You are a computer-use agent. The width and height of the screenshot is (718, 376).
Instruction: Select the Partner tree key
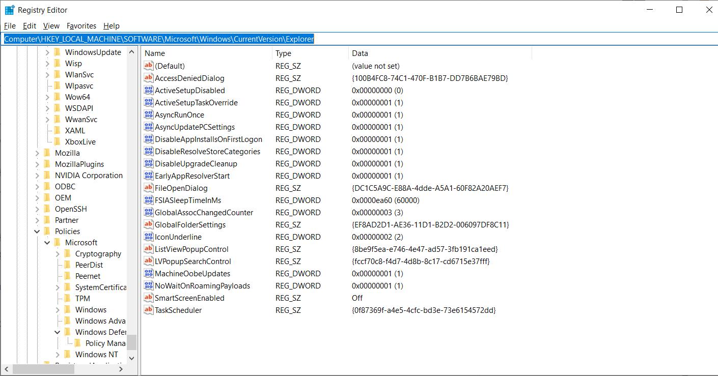pyautogui.click(x=67, y=220)
